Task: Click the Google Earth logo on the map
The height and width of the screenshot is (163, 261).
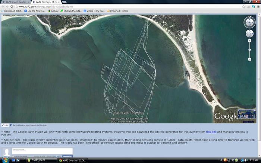Action: click(235, 116)
